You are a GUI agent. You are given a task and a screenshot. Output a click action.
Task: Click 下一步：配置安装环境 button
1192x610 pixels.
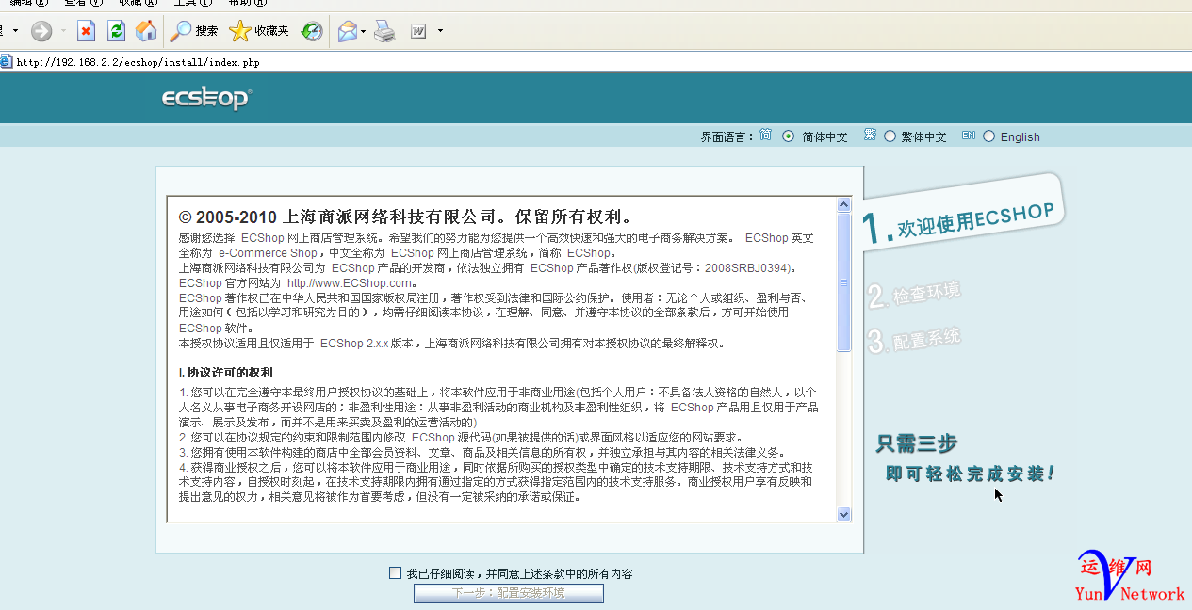click(x=509, y=593)
